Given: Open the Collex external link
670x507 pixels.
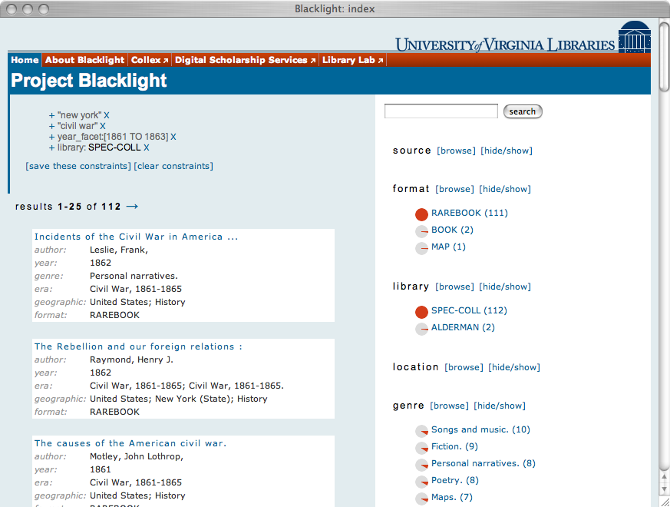Looking at the screenshot, I should click(x=150, y=60).
